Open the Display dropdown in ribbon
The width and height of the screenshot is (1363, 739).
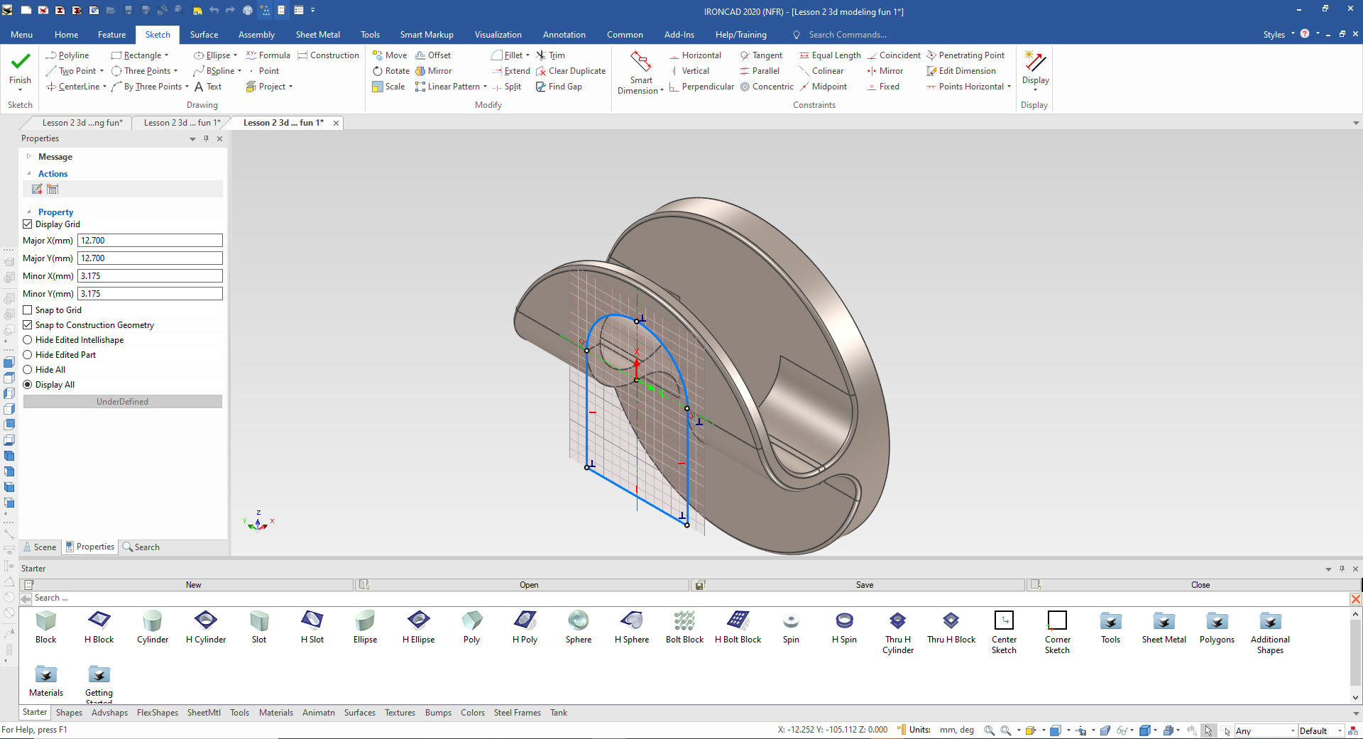1035,89
